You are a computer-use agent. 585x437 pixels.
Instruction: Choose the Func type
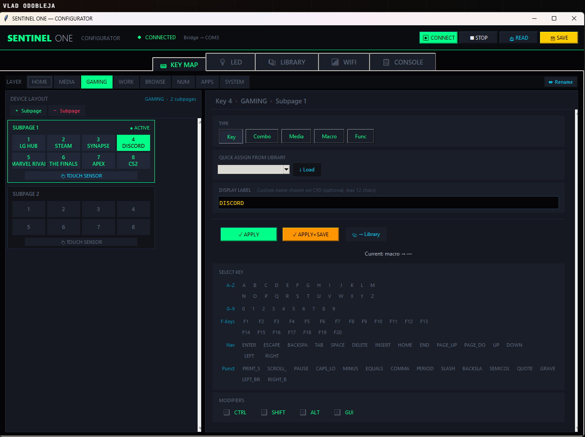pyautogui.click(x=361, y=137)
